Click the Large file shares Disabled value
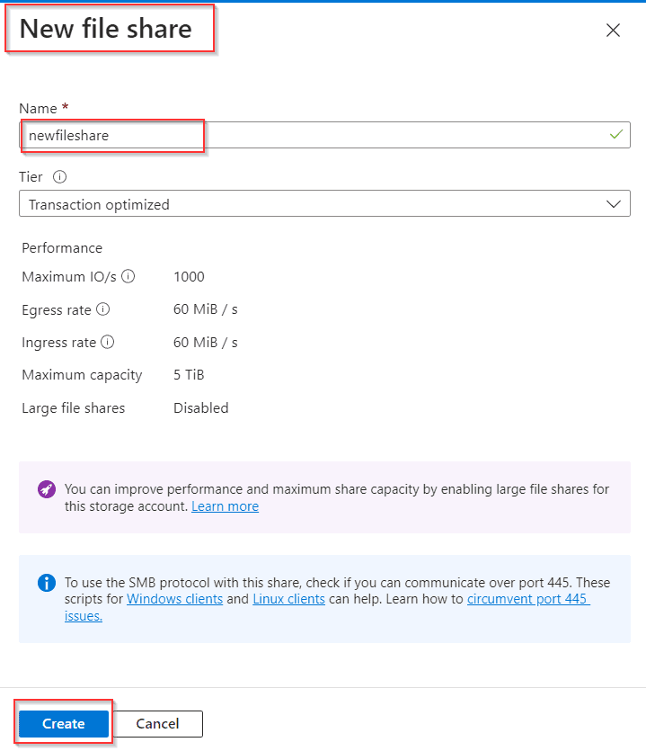The image size is (646, 751). [x=200, y=408]
